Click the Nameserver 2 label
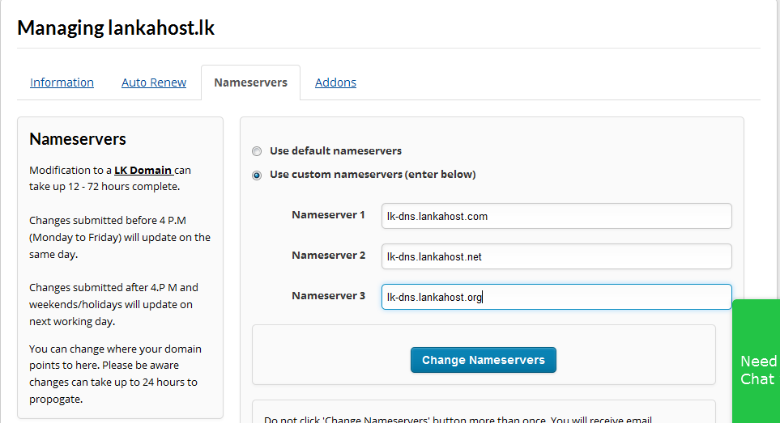The image size is (780, 423). pyautogui.click(x=328, y=256)
